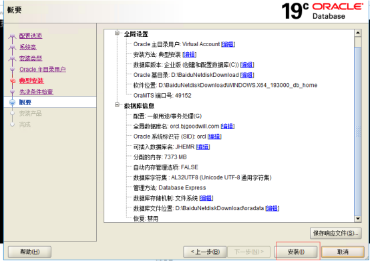370x261 pixels.
Task: Collapse the 数据库信息 tree section
Action: [x=117, y=104]
